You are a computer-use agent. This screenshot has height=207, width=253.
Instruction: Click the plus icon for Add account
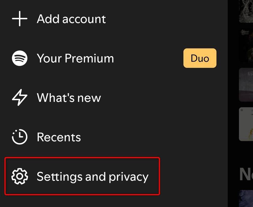pos(19,19)
